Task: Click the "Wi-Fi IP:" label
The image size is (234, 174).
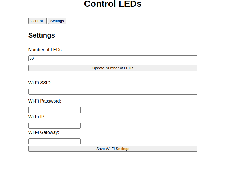Action: click(x=37, y=117)
